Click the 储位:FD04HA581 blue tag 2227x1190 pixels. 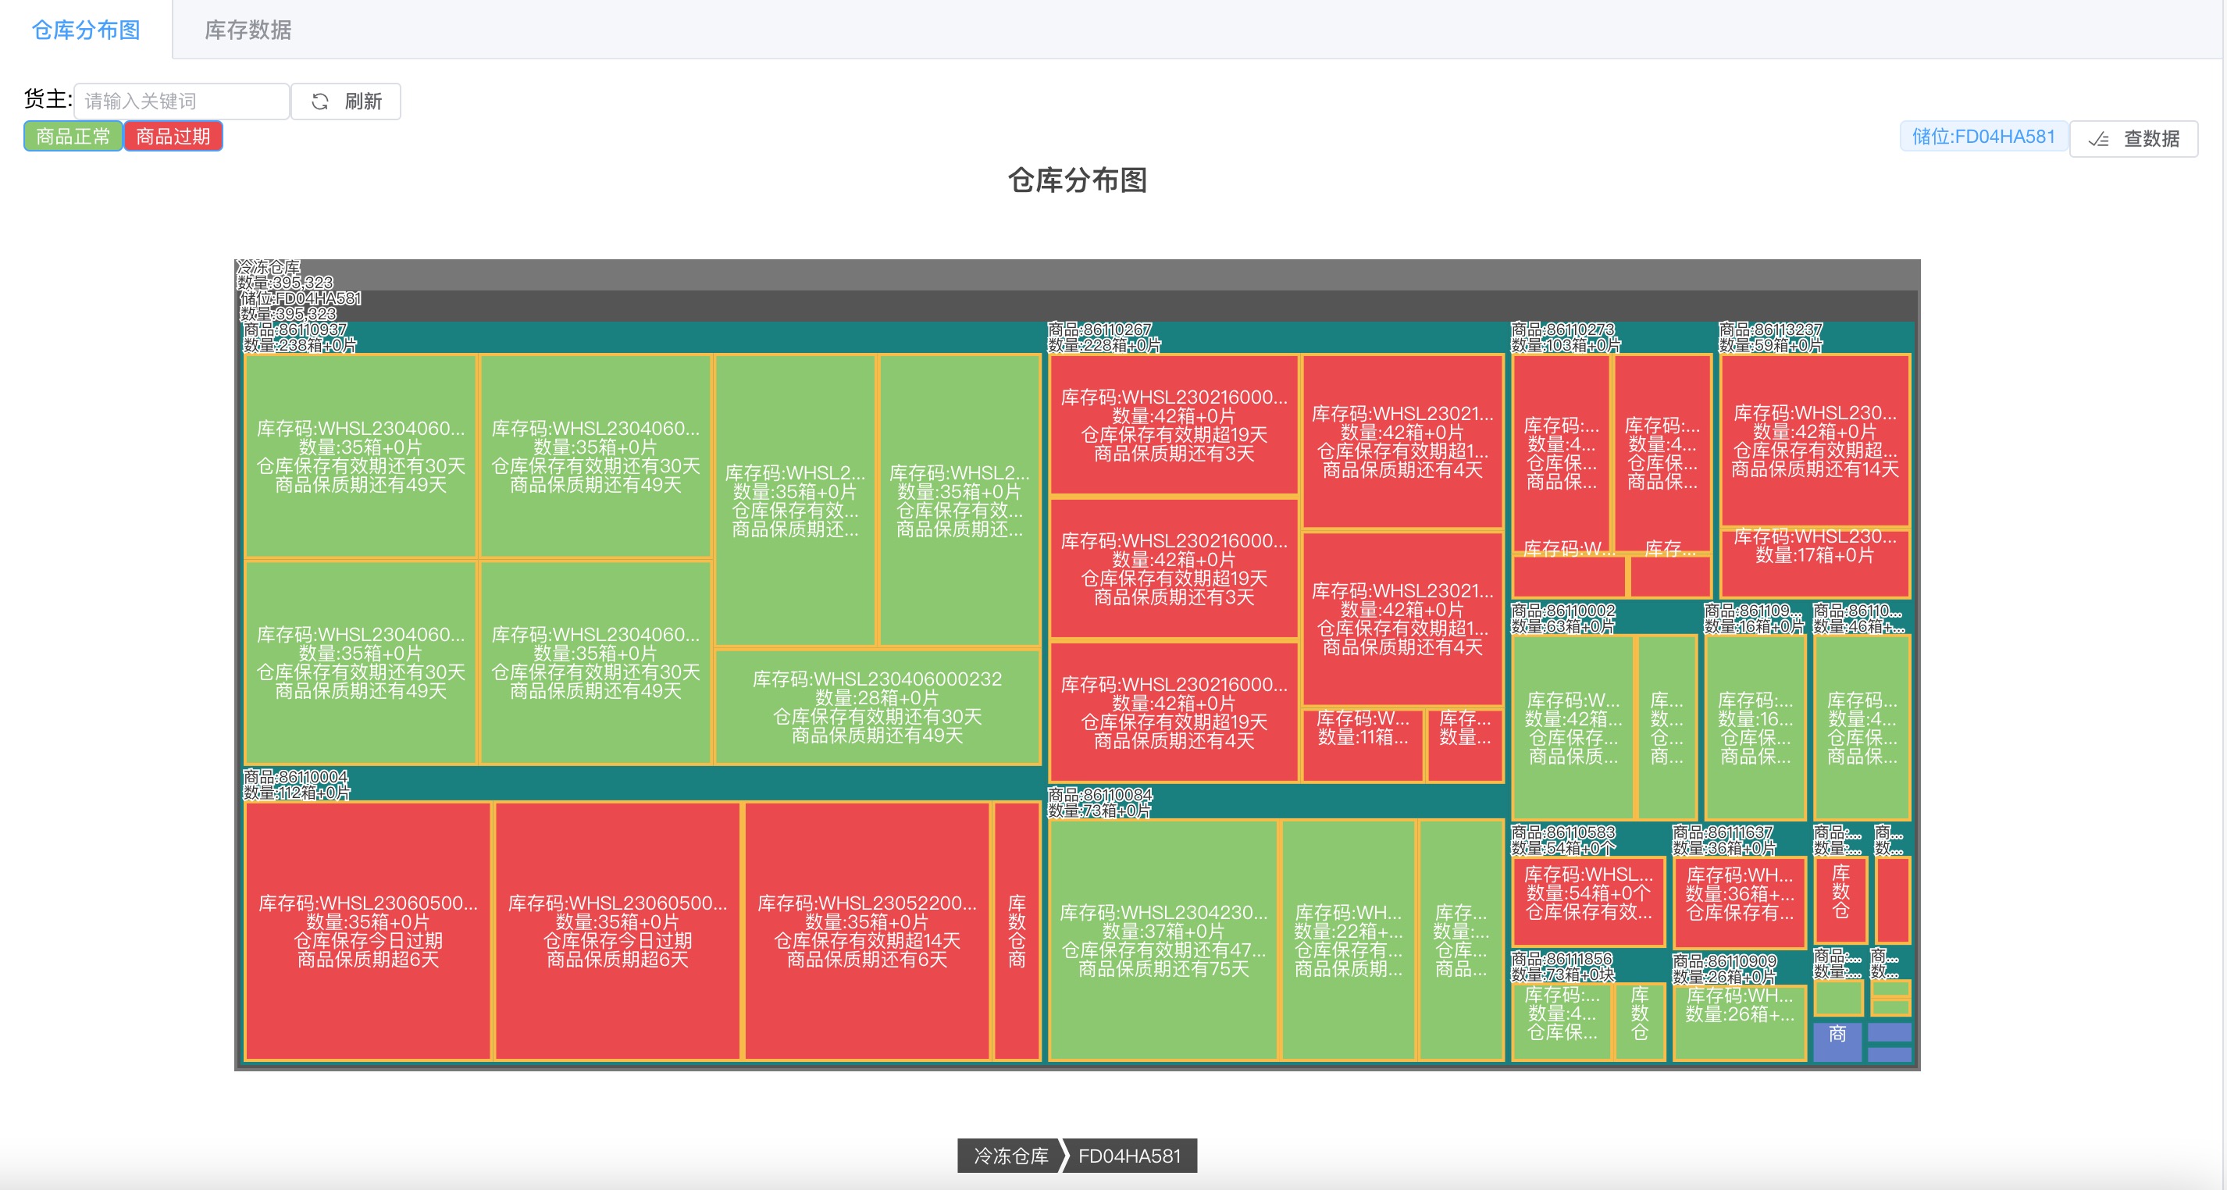pyautogui.click(x=1983, y=137)
